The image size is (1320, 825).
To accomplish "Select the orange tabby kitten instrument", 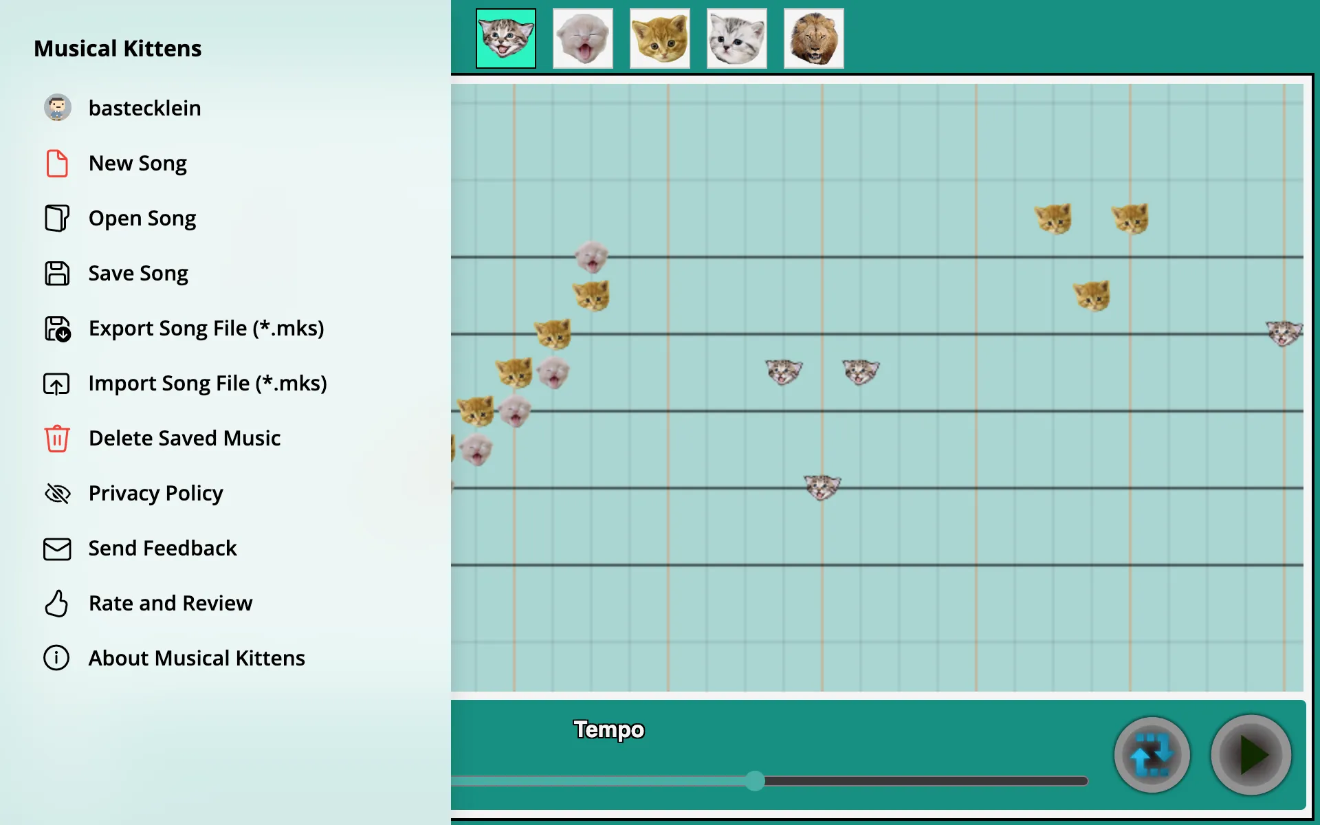I will (659, 38).
